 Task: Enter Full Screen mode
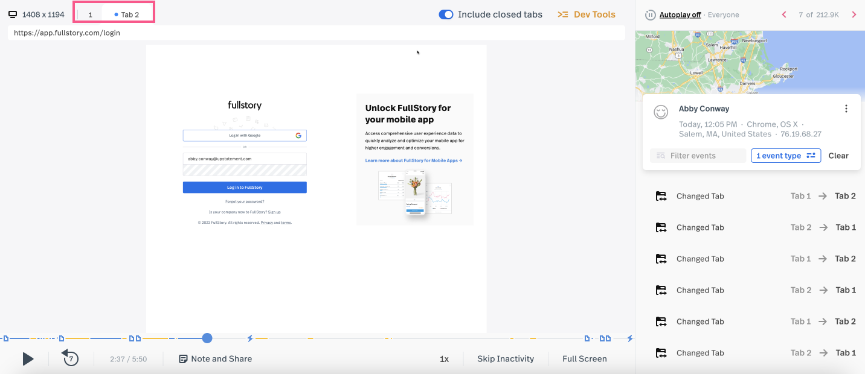pyautogui.click(x=584, y=359)
